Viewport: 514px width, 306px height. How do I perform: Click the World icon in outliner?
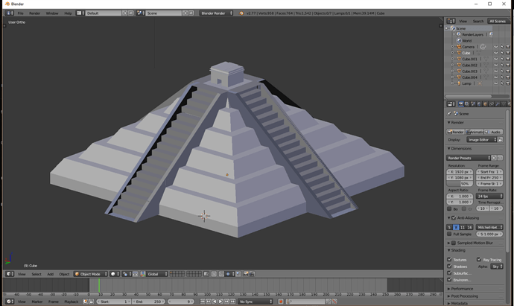click(x=459, y=41)
